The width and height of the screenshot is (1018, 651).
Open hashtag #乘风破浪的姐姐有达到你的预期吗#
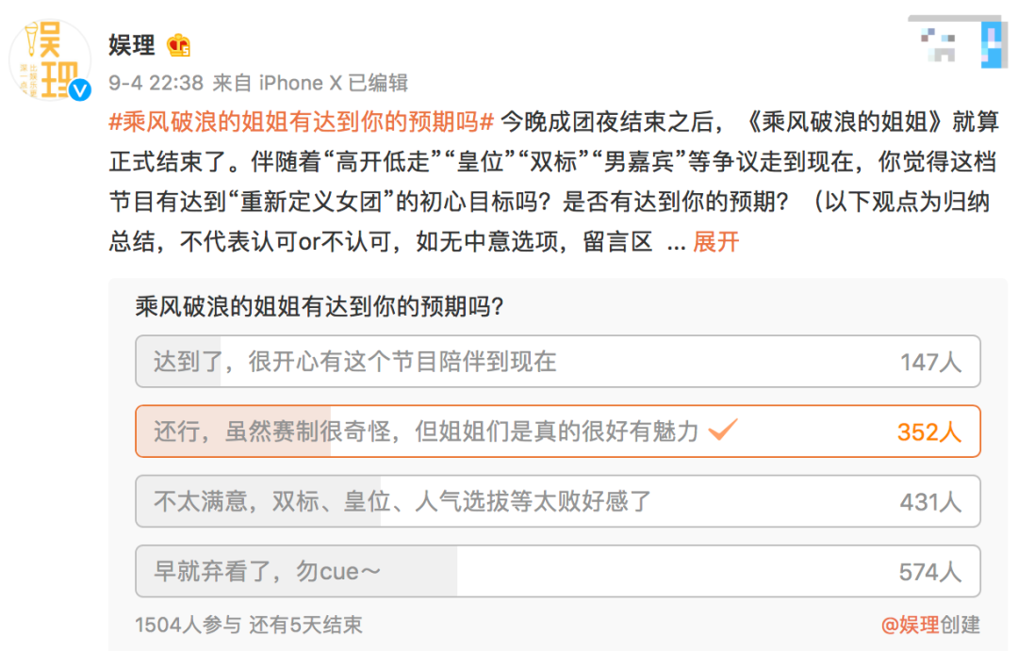[x=302, y=122]
